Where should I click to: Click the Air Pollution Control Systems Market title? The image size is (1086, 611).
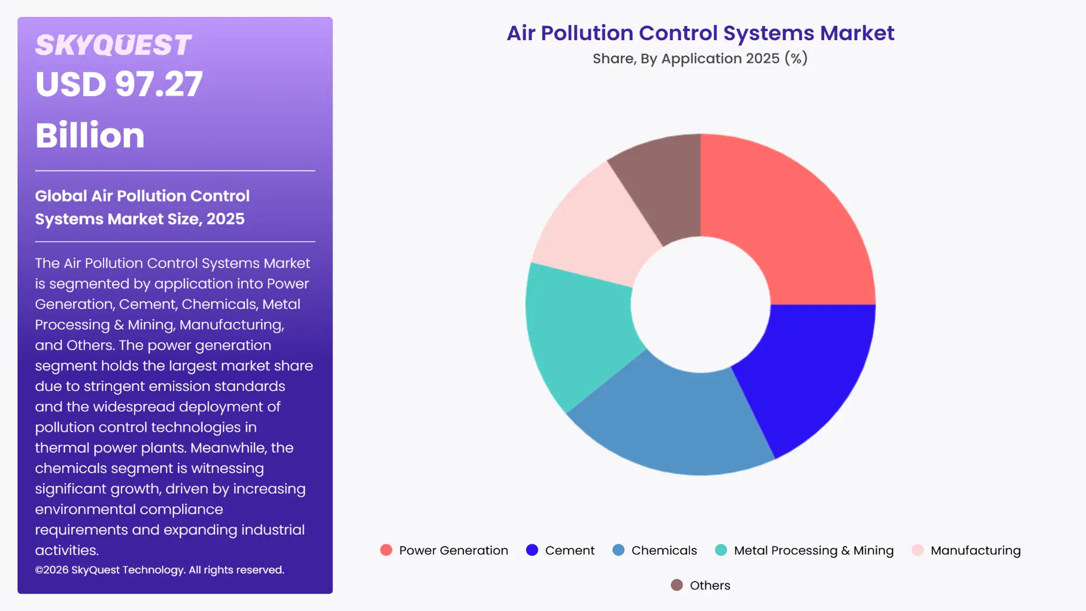point(700,33)
